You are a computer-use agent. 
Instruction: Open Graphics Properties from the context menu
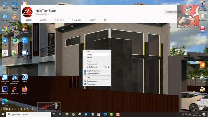coord(97,71)
